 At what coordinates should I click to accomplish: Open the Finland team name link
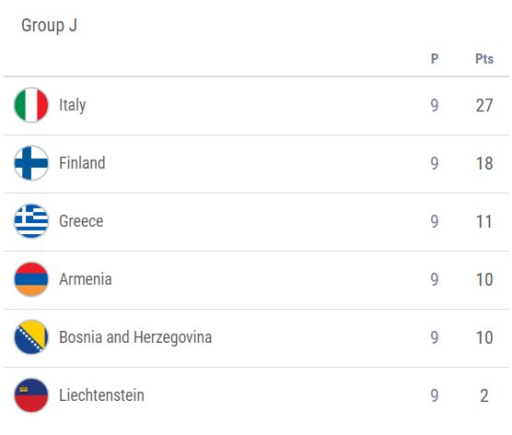pos(82,163)
